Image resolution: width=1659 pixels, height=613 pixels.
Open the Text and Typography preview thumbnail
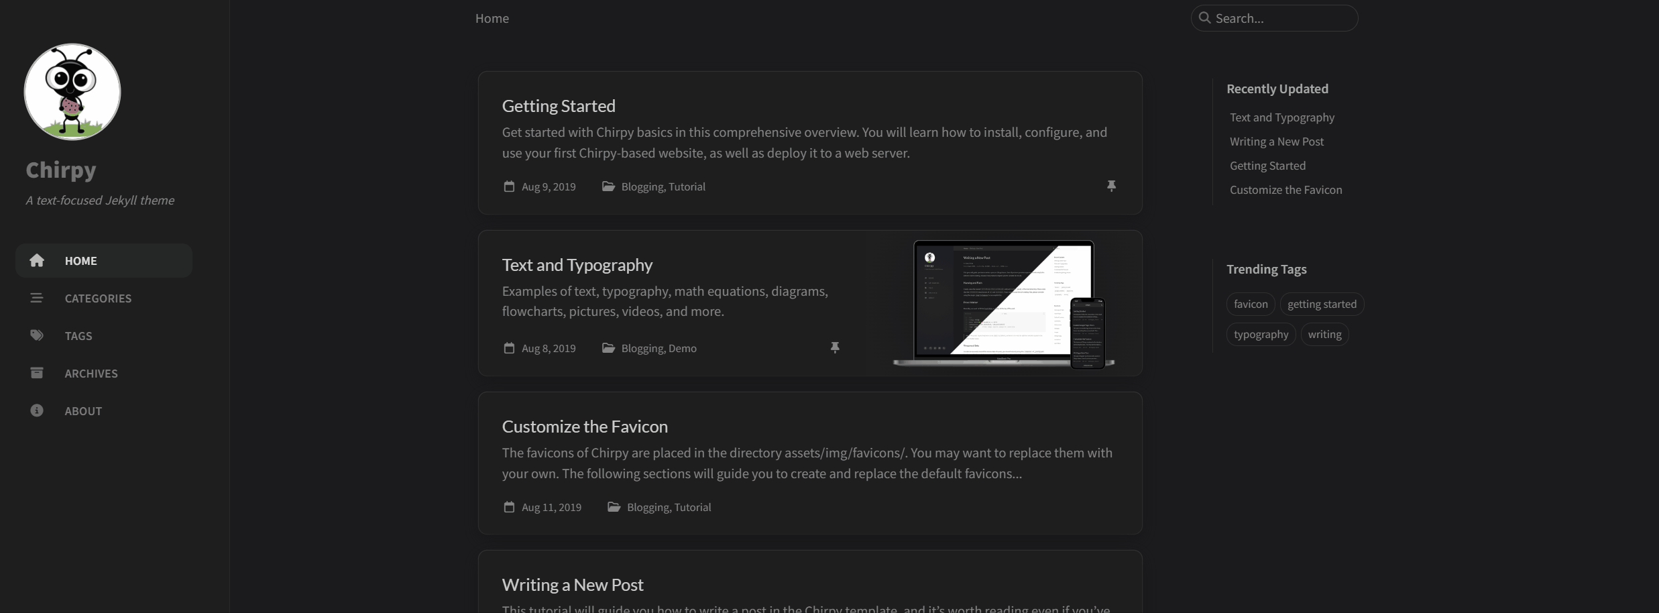tap(1003, 303)
